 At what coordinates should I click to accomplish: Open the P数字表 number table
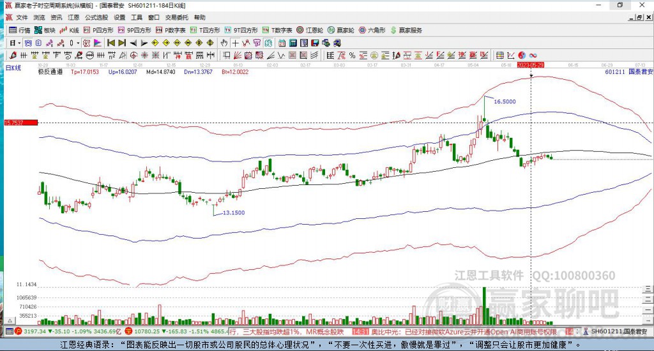click(171, 30)
